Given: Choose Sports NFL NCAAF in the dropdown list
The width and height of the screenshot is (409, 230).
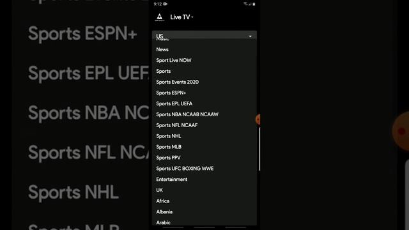Looking at the screenshot, I should (177, 125).
